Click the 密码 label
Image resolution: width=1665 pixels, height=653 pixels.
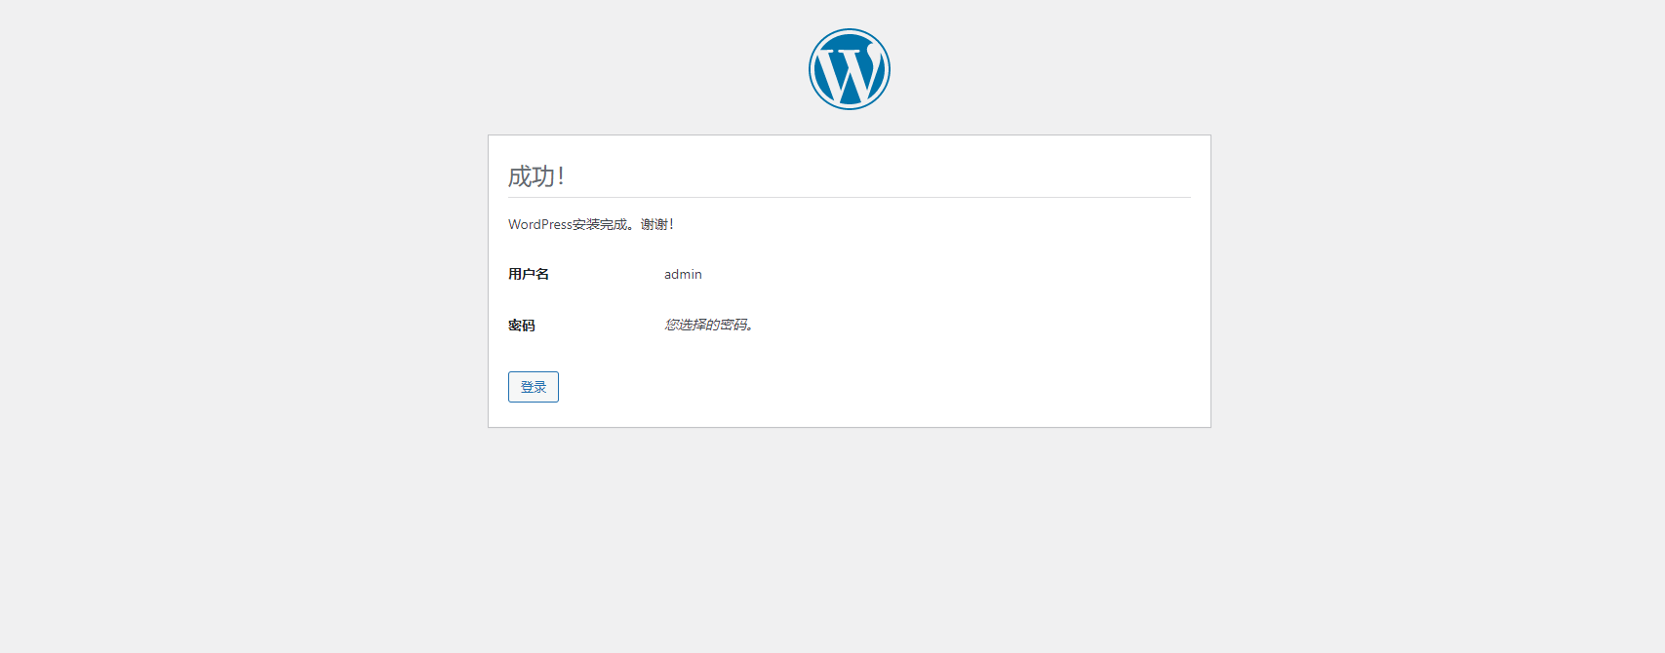tap(522, 326)
